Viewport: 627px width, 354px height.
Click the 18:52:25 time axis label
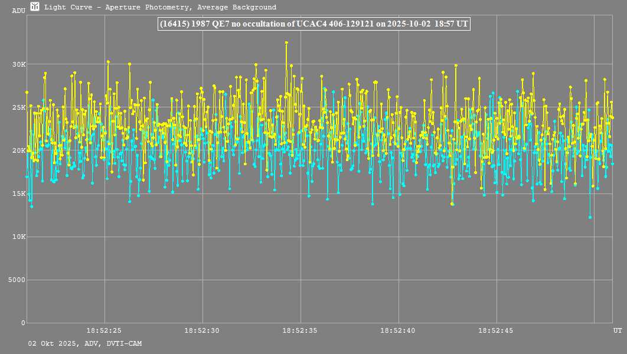pos(104,330)
